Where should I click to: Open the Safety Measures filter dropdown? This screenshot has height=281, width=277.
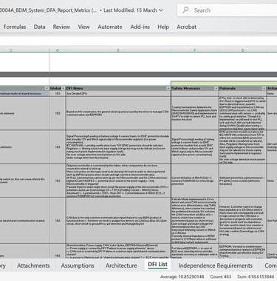(216, 88)
